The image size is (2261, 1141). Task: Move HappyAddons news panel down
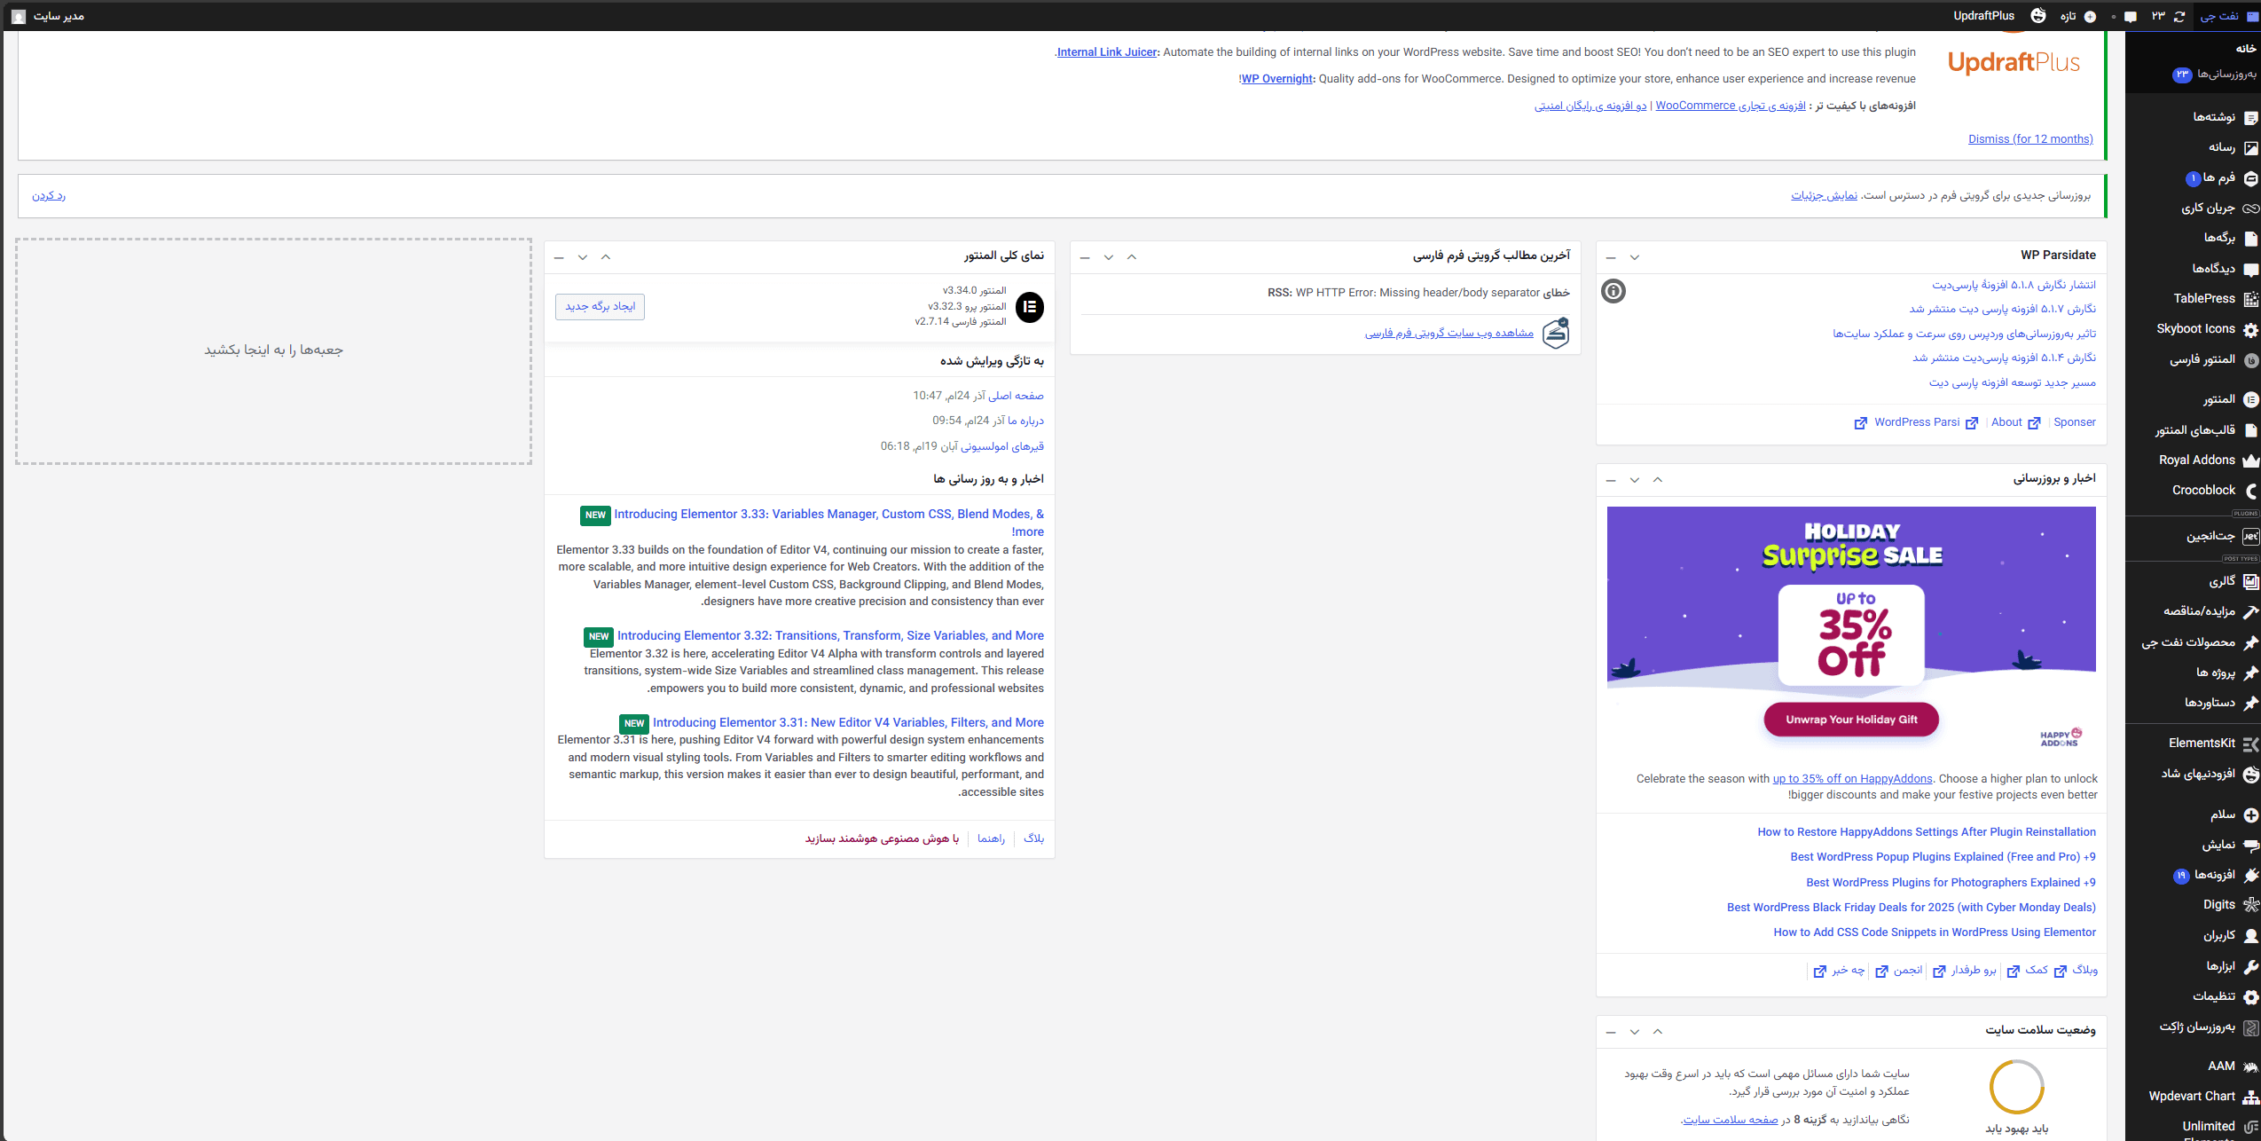pyautogui.click(x=1634, y=480)
